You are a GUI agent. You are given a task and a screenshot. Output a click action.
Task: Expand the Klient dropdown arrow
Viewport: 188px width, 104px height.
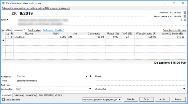(x=8, y=20)
